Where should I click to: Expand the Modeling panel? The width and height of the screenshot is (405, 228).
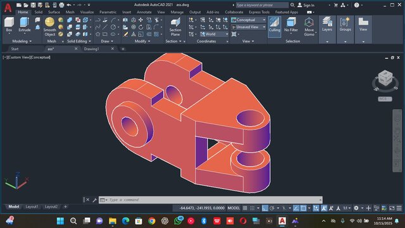coord(22,41)
